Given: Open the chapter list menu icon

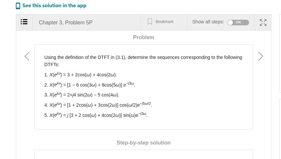Looking at the screenshot, I should [24, 22].
